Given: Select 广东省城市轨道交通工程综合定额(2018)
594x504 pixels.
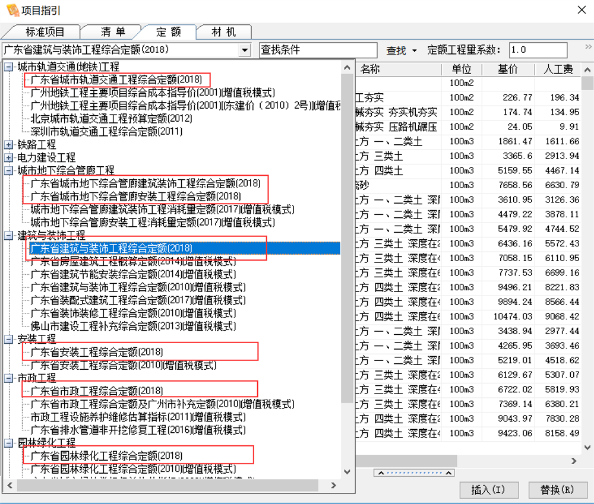Looking at the screenshot, I should 116,80.
